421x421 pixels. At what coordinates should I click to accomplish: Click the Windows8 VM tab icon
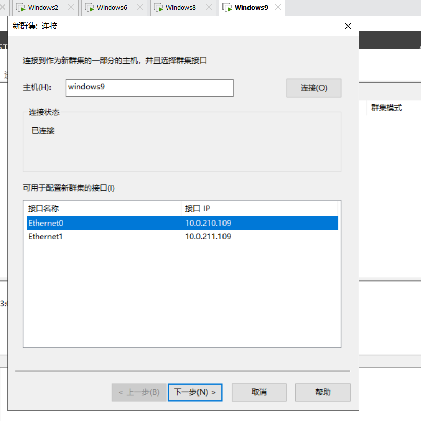(x=159, y=8)
